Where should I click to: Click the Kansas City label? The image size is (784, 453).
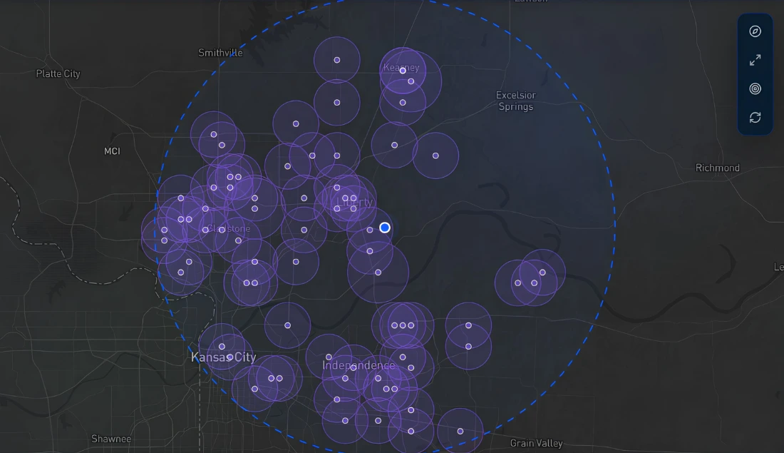click(x=224, y=357)
